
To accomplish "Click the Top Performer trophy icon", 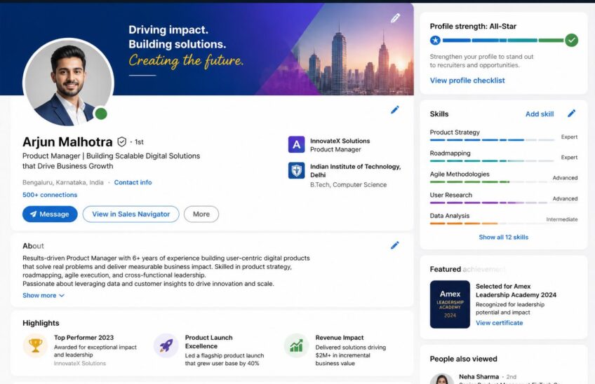I will [35, 345].
